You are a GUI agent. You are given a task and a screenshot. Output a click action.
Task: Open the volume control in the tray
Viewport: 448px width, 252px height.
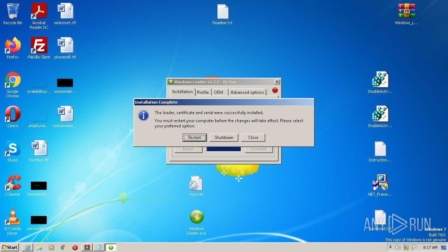[398, 247]
